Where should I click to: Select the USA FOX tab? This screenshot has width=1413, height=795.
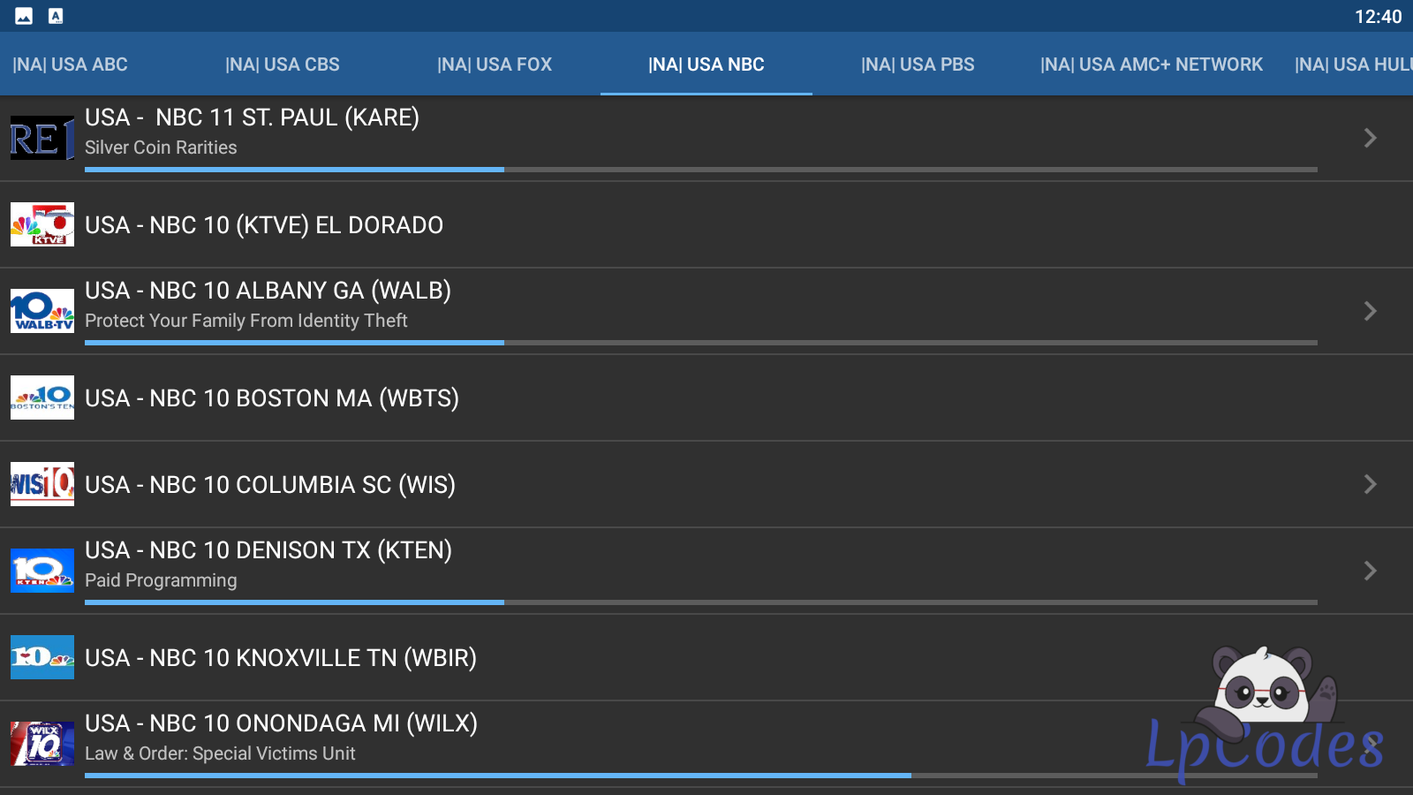(x=495, y=64)
